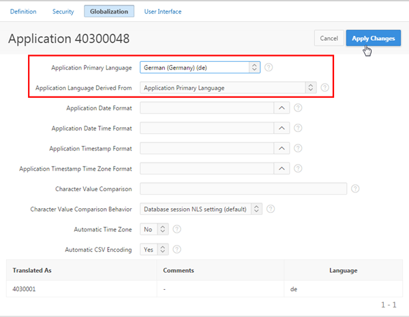Show help for Application Date Time Format
This screenshot has width=409, height=317.
click(x=298, y=128)
